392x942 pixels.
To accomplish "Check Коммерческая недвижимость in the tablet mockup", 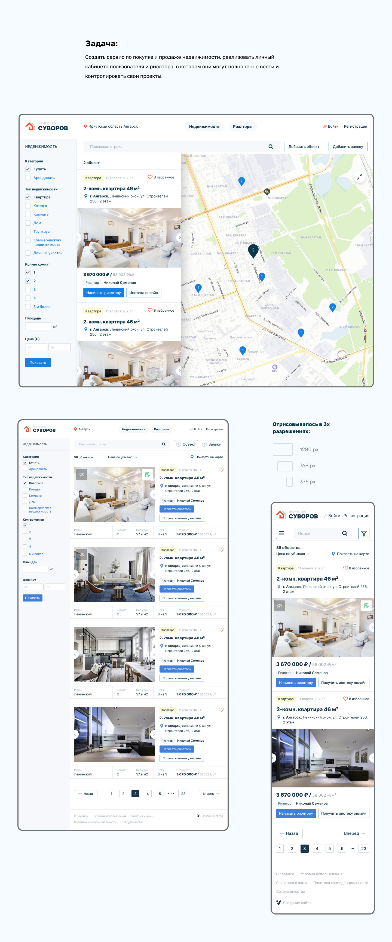I will tap(25, 508).
